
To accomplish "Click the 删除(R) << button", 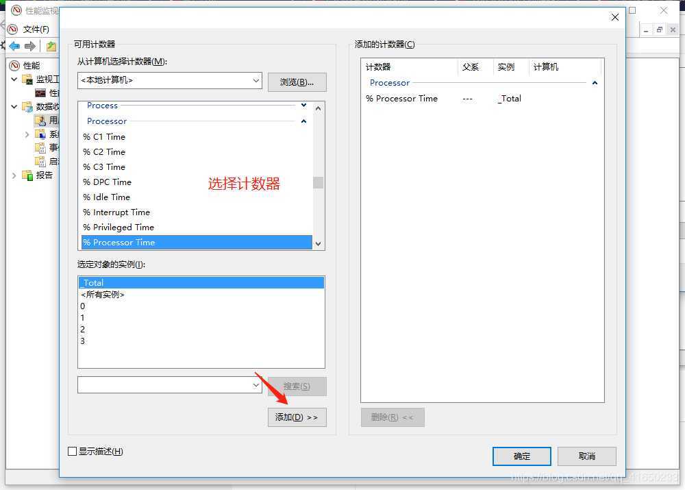I will [x=393, y=417].
